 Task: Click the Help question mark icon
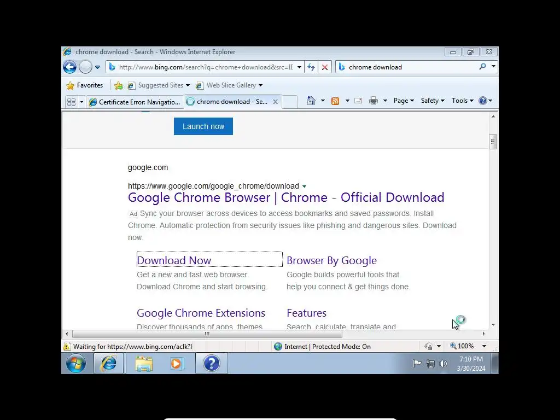pos(483,101)
